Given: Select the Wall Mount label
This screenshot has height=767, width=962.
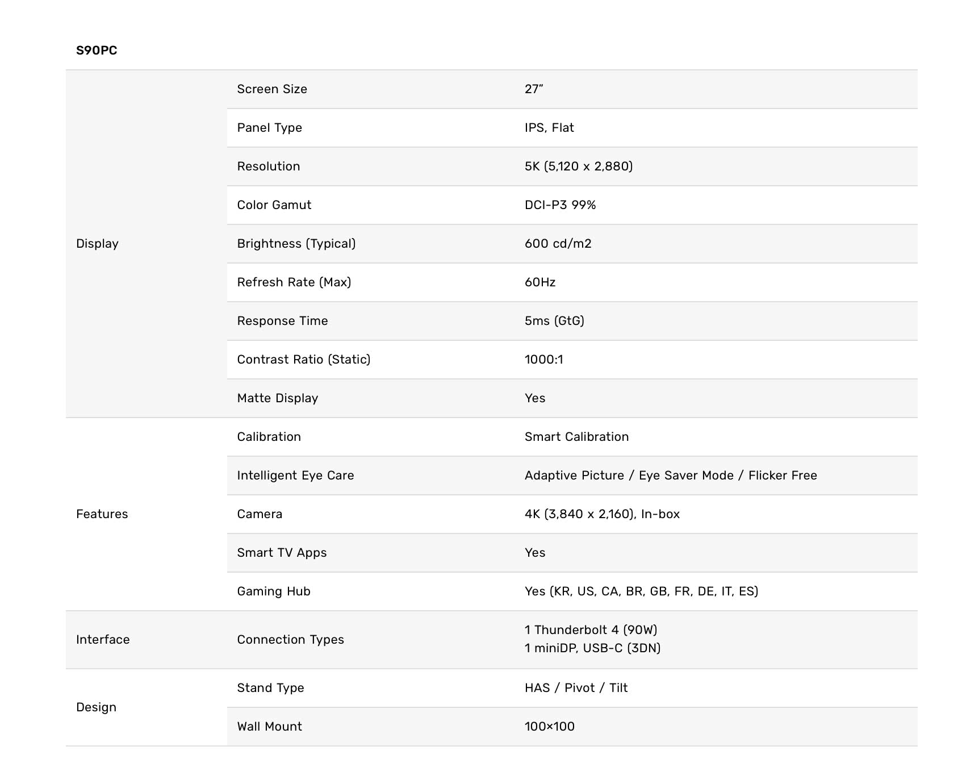Looking at the screenshot, I should click(x=269, y=727).
